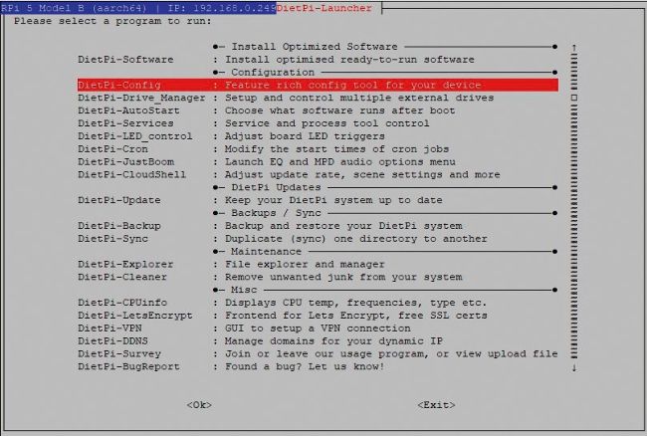Click the 'Backups / Sync' section header

pyautogui.click(x=276, y=213)
